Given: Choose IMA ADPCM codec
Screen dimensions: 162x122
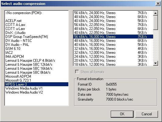Looking at the screenshot, I should 37,57.
